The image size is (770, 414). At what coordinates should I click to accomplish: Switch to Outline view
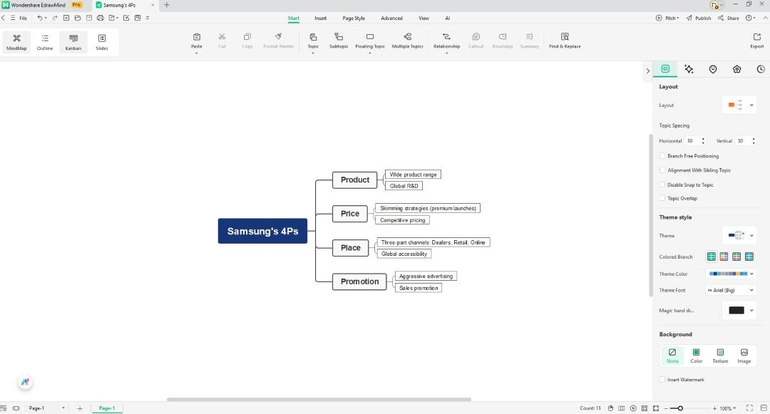click(x=44, y=41)
